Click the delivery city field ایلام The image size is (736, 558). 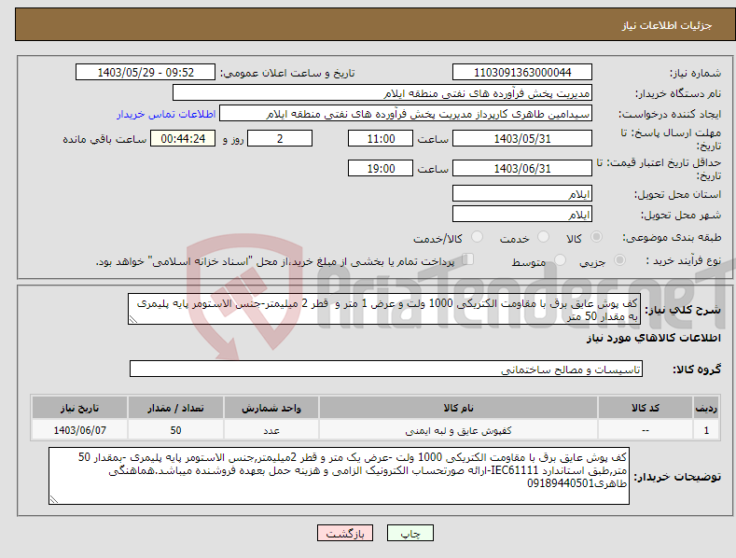coord(522,215)
